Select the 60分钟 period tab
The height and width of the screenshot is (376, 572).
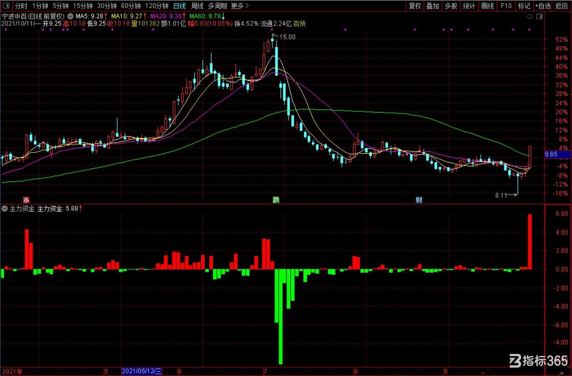click(131, 6)
